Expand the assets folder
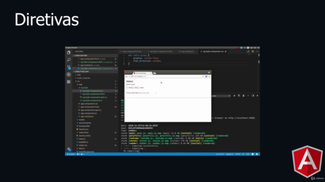This screenshot has height=182, width=325. pyautogui.click(x=82, y=120)
